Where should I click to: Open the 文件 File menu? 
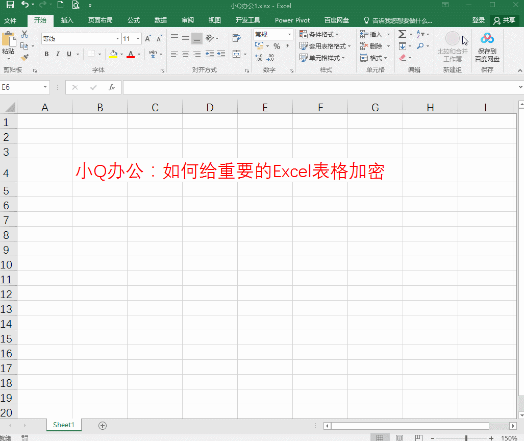pos(10,20)
